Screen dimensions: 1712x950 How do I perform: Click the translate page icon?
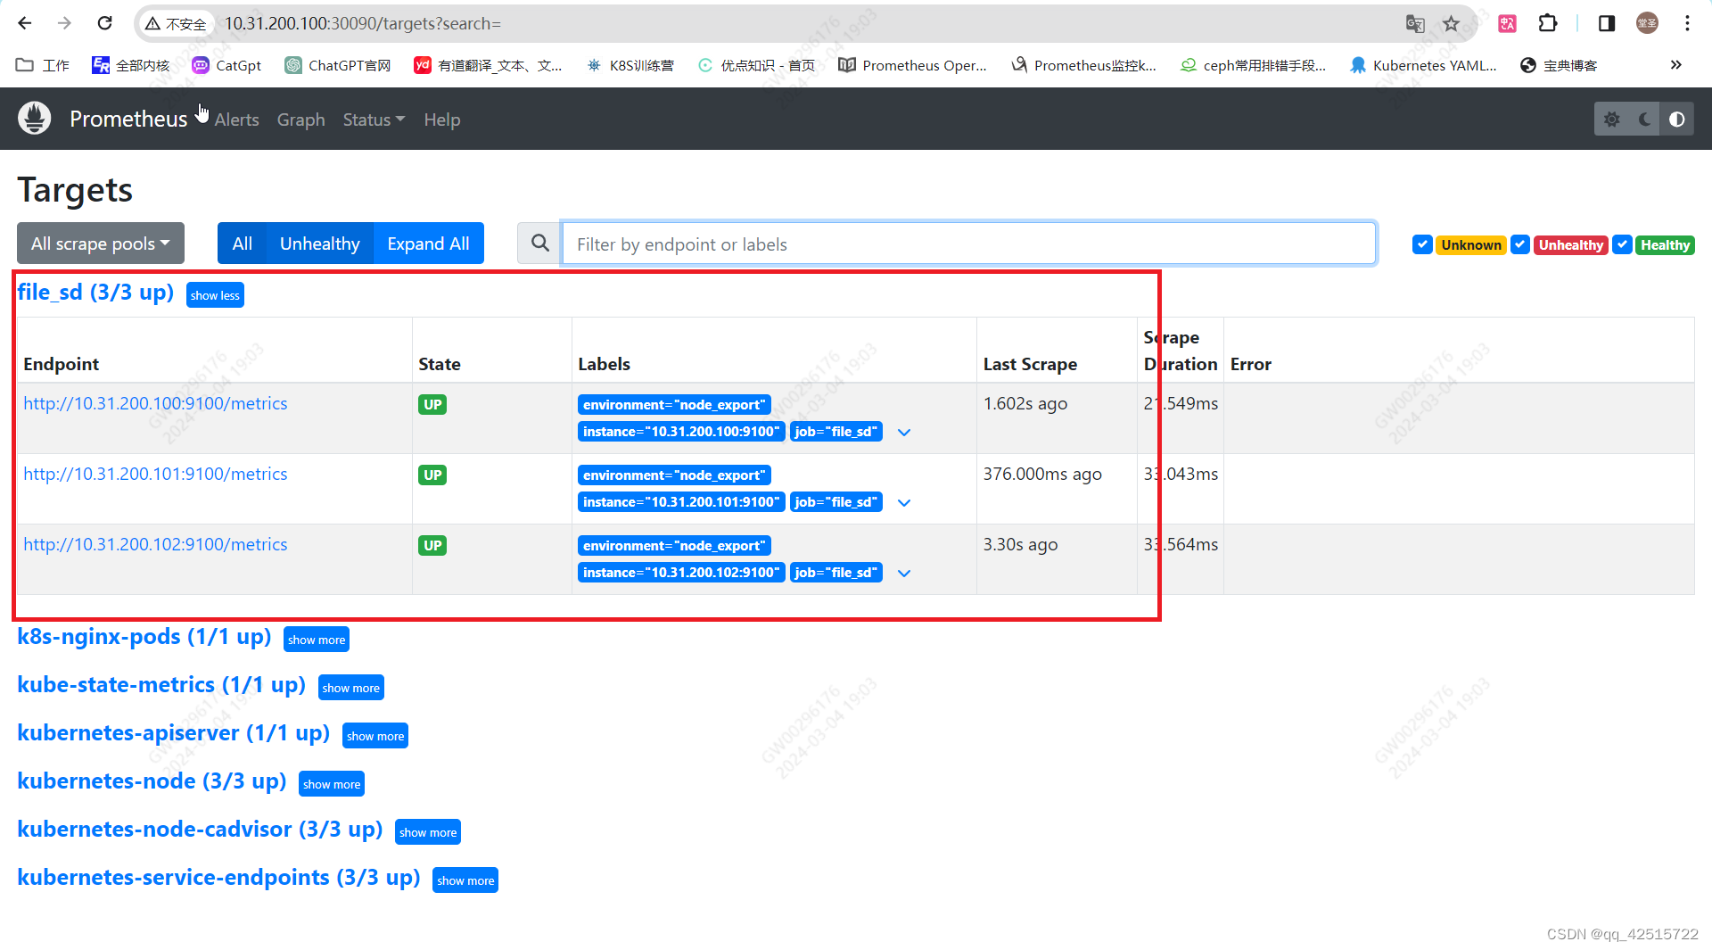coord(1414,23)
